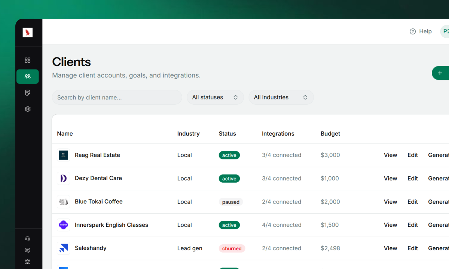449x269 pixels.
Task: Click the $1,500 budget value
Action: pos(330,225)
